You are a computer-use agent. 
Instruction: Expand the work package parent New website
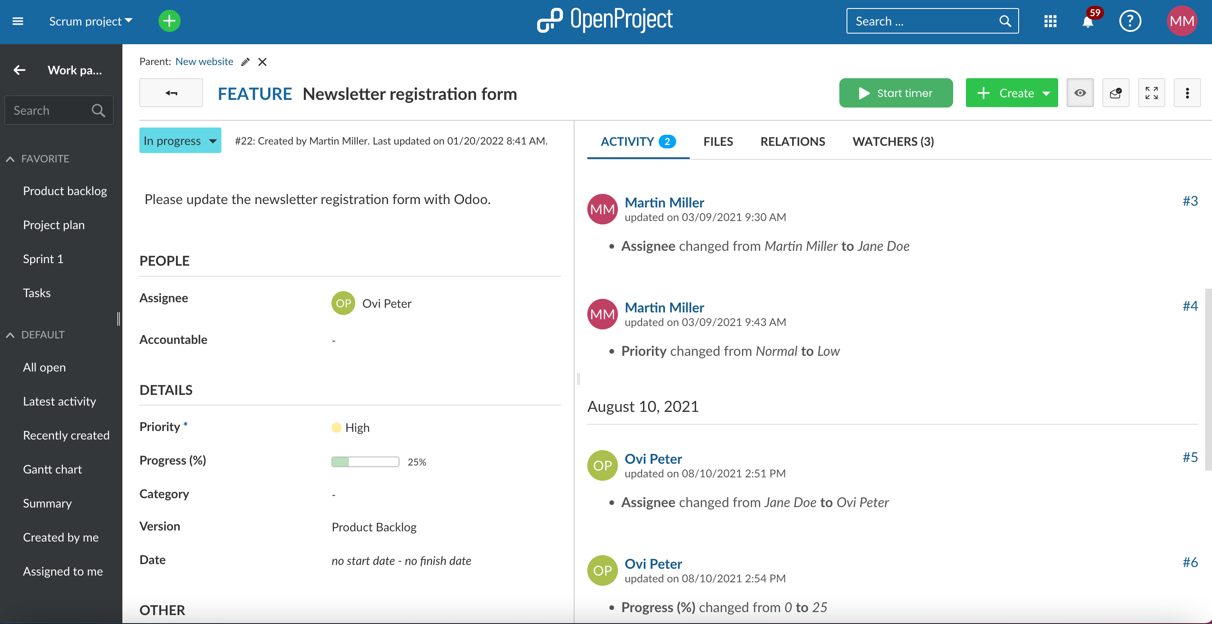coord(205,60)
